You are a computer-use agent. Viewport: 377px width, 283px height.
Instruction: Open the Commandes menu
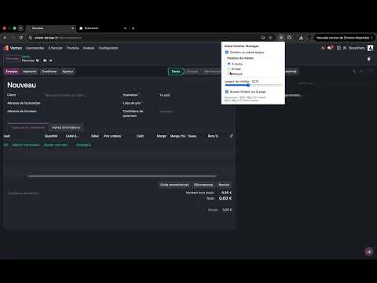click(35, 48)
